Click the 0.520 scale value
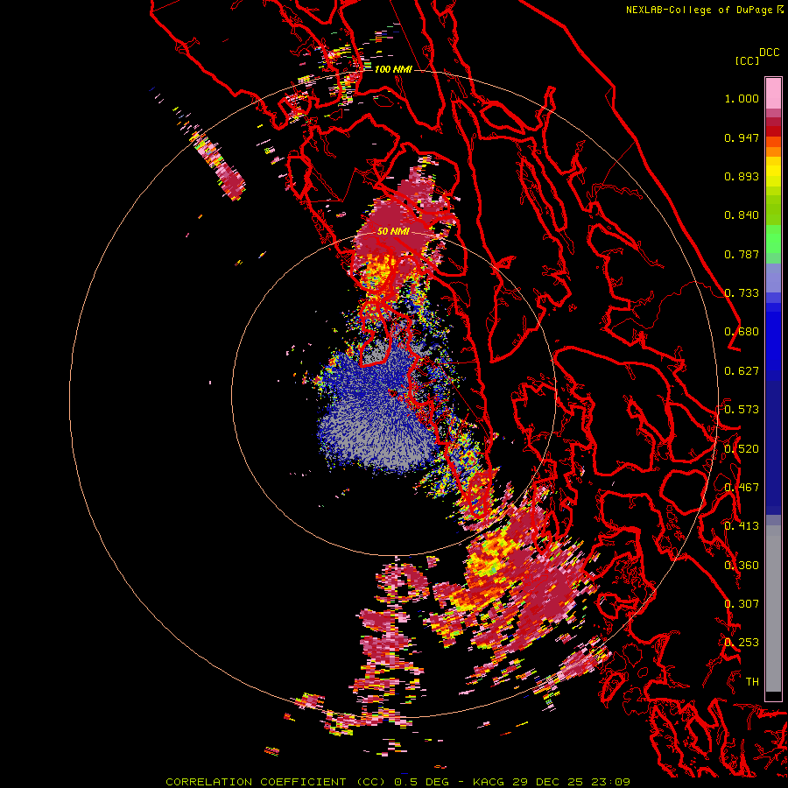Image resolution: width=788 pixels, height=788 pixels. point(742,449)
